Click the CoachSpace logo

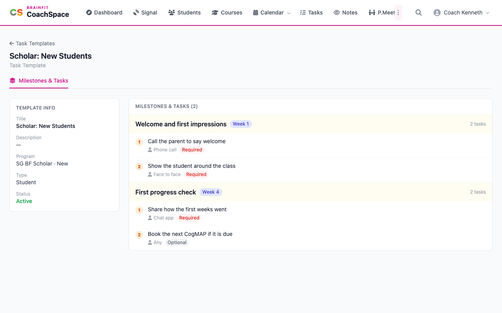(x=39, y=13)
